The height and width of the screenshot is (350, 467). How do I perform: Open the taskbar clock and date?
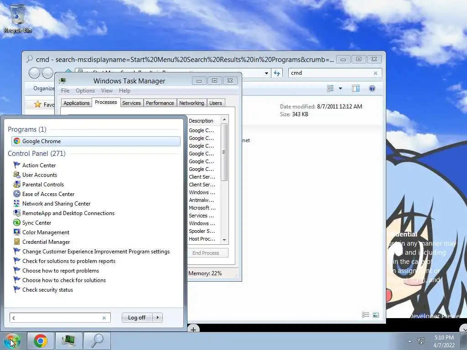(444, 341)
